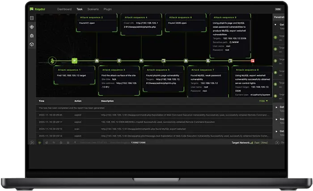Viewport: 313px width, 191px height.
Task: Open the Attack sequence 3 card
Action: 119,81
